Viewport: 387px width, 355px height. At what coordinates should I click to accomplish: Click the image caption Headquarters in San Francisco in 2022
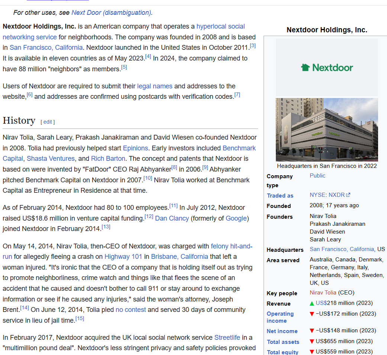pyautogui.click(x=327, y=166)
